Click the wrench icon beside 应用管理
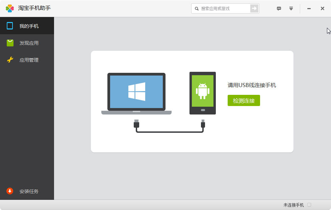 (x=10, y=60)
